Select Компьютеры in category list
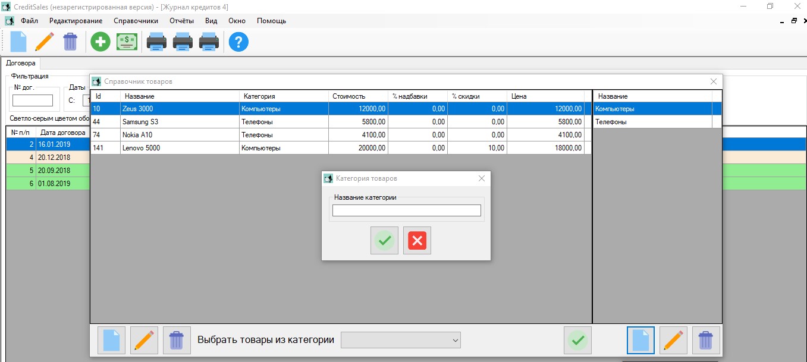 [x=657, y=109]
